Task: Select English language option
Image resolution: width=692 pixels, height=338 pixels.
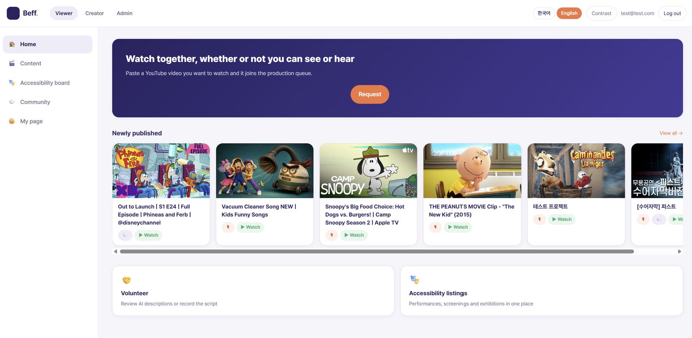Action: pos(569,13)
